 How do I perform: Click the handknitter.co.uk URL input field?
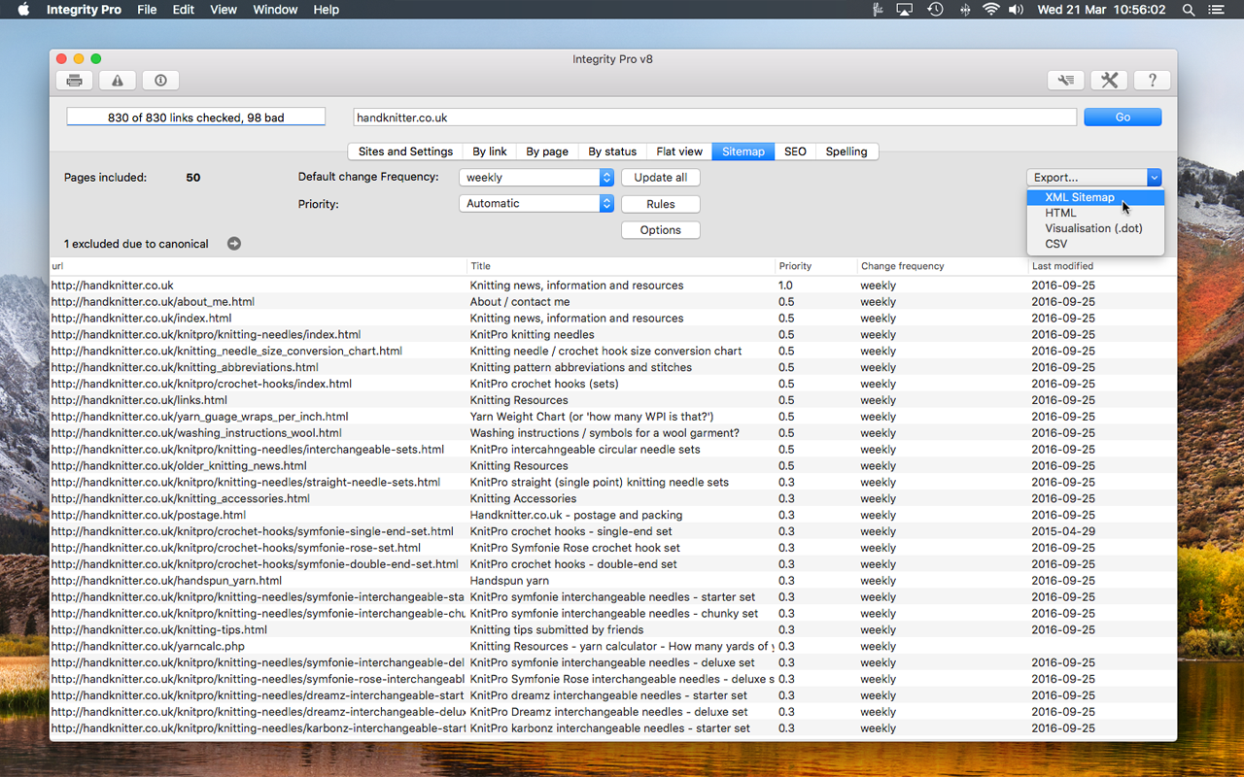click(714, 118)
